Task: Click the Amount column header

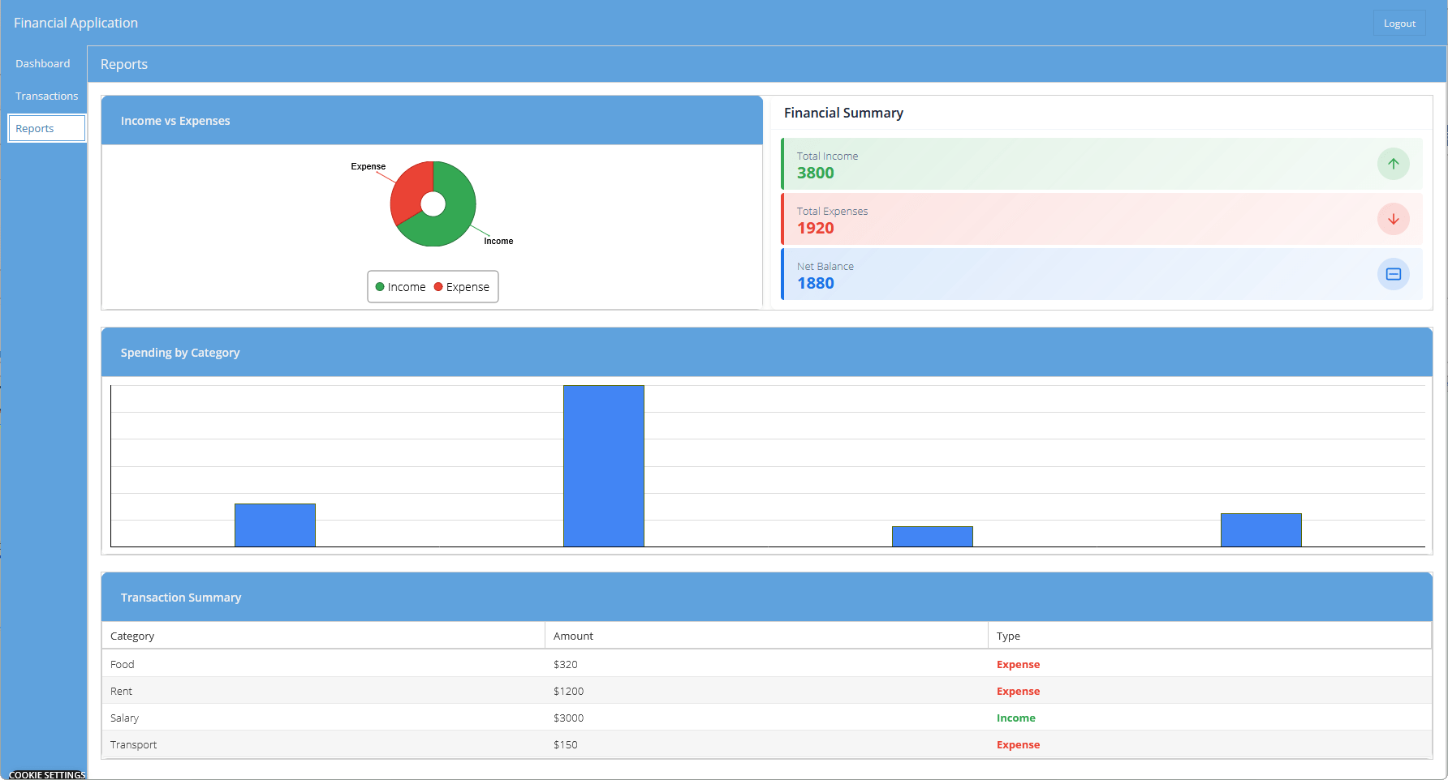Action: (766, 636)
